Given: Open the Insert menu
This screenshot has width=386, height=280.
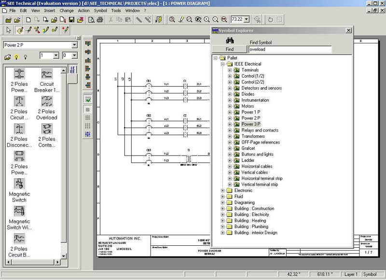Looking at the screenshot, I should click(50, 11).
